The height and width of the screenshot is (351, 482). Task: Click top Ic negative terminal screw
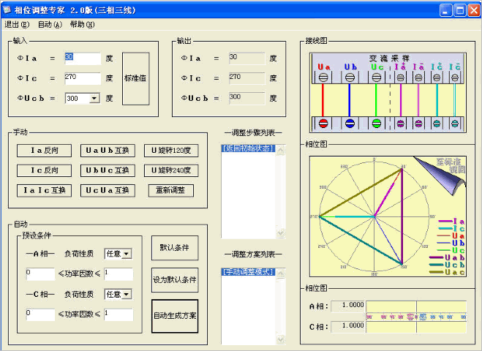pos(455,78)
